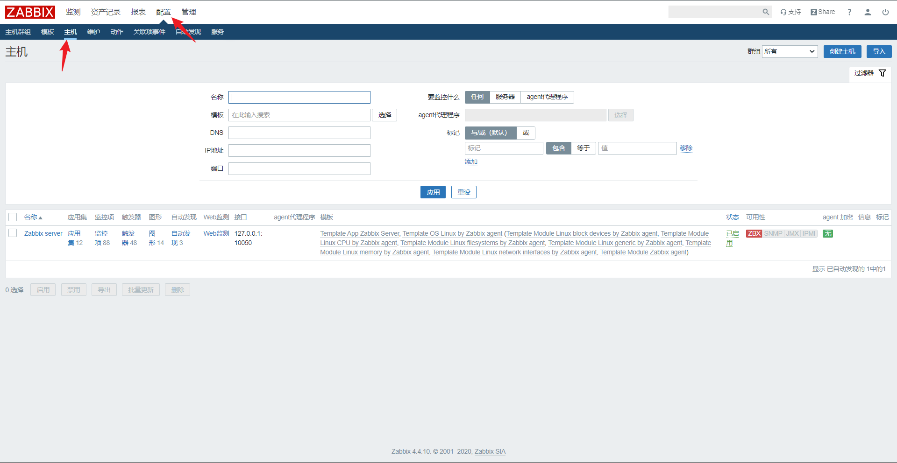Click 选择 next to 模板 field
This screenshot has width=897, height=463.
pos(384,115)
